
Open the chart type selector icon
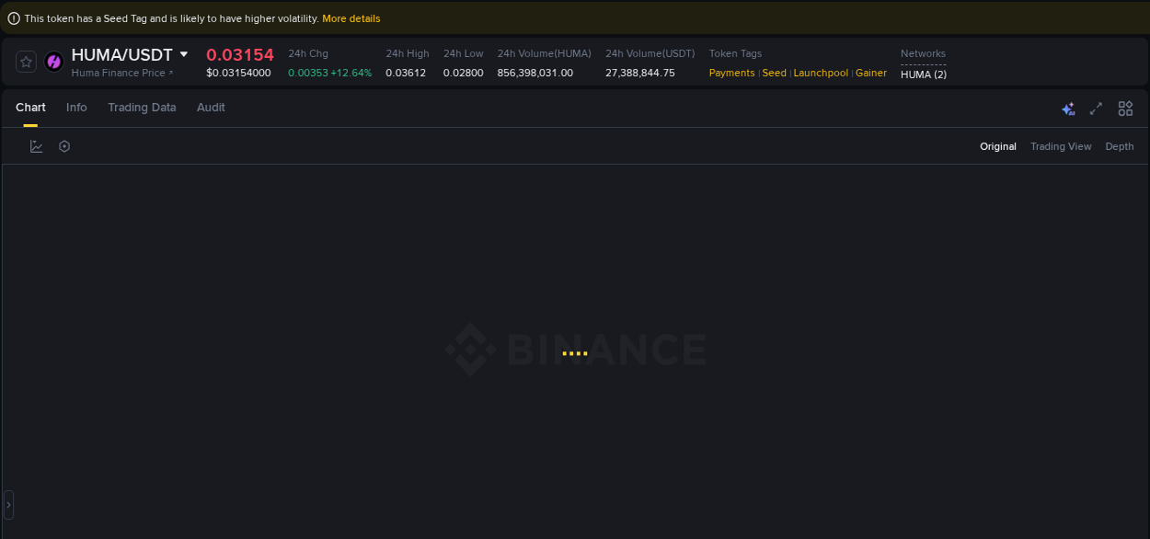(x=36, y=145)
